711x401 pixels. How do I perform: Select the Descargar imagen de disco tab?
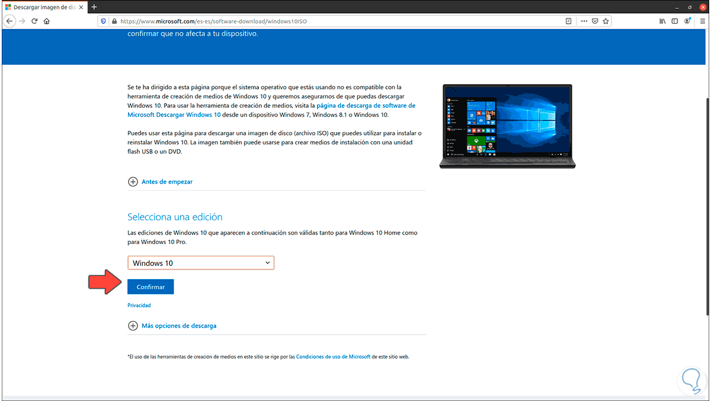click(x=41, y=7)
